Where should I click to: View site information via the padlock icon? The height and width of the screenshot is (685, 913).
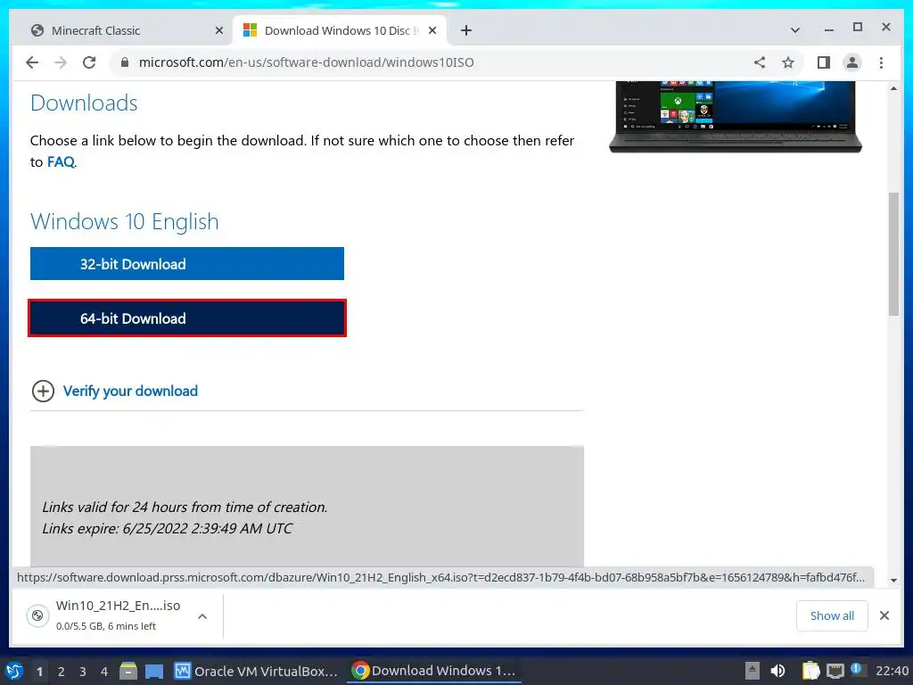click(x=125, y=62)
